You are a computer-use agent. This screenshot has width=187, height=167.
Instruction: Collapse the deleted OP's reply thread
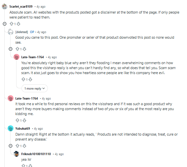(11, 49)
